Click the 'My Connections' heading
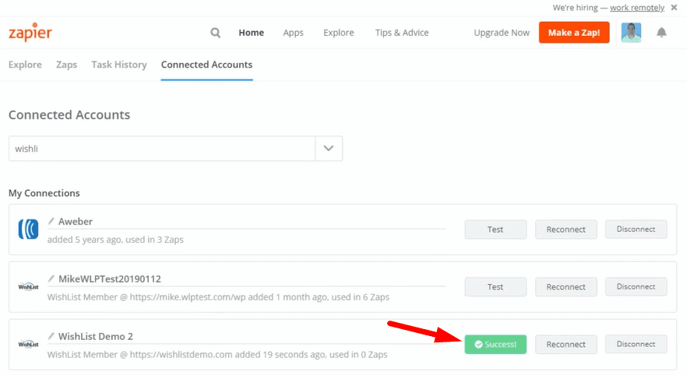The height and width of the screenshot is (375, 687). (44, 193)
